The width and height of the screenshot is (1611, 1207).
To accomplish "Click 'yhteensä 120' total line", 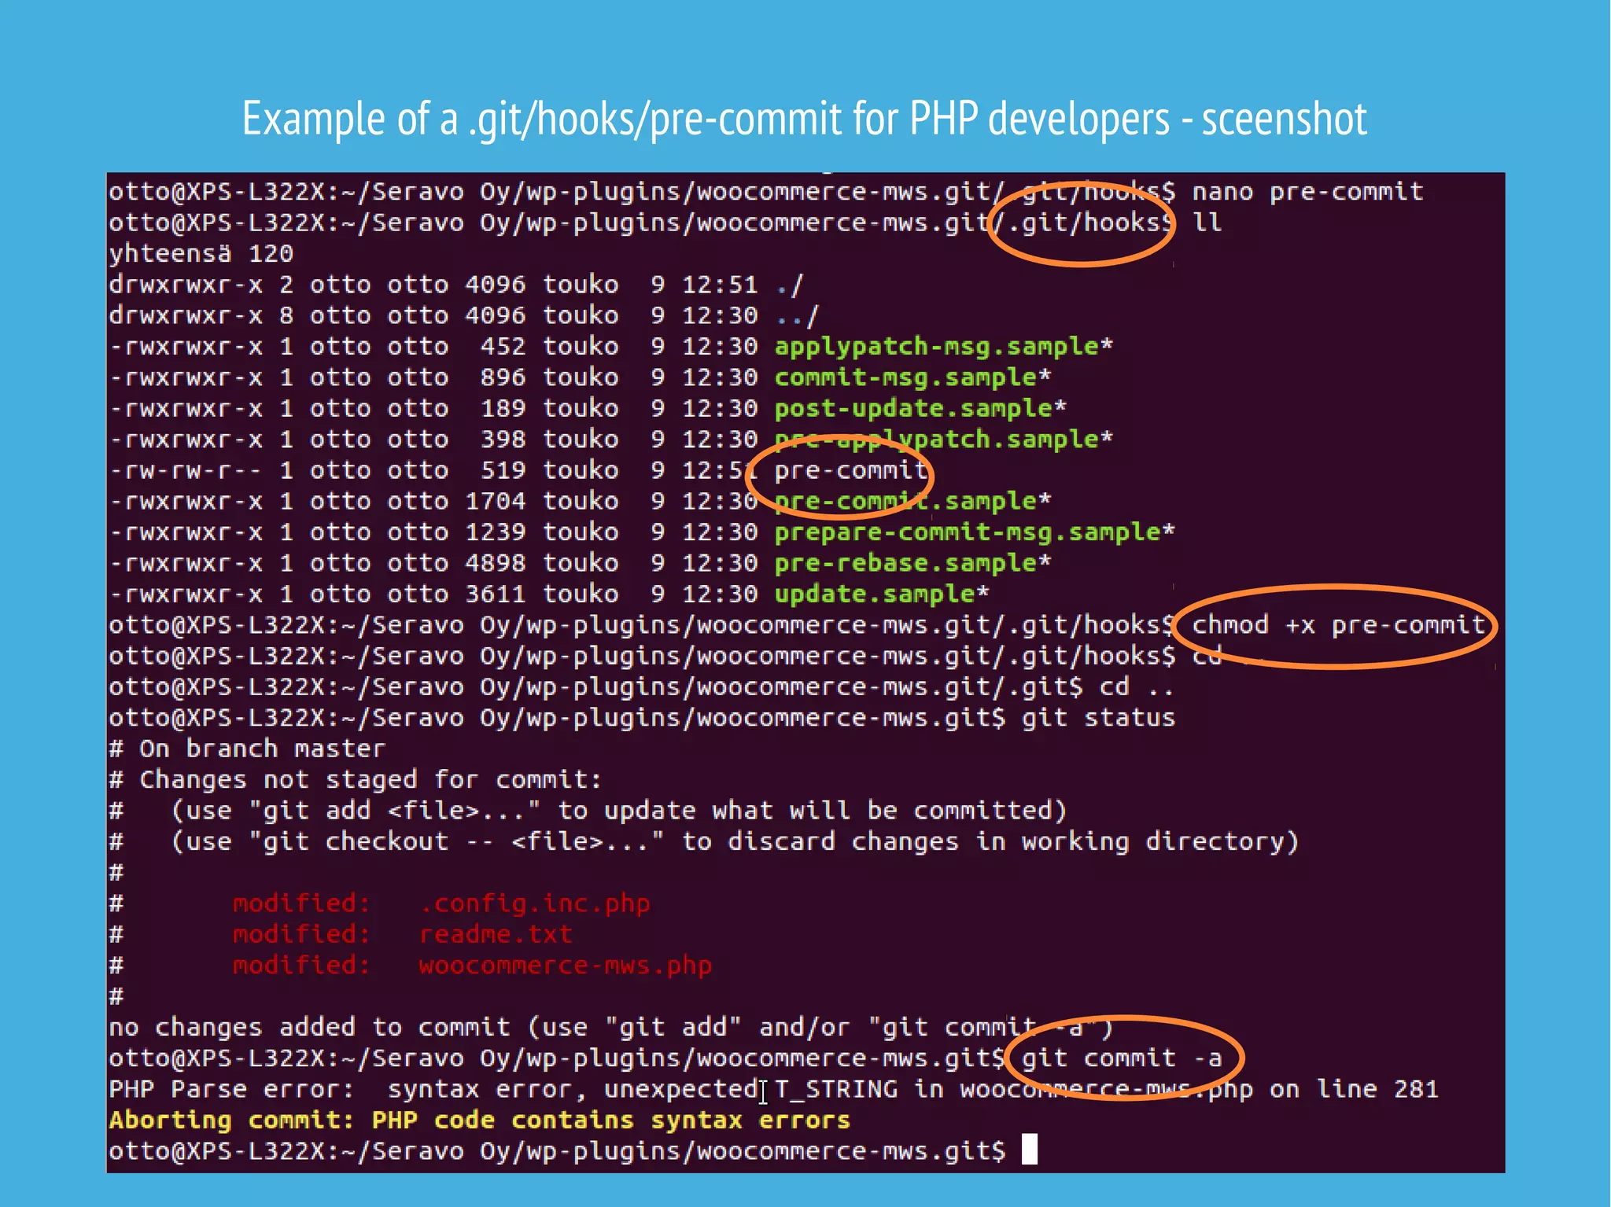I will pyautogui.click(x=201, y=254).
